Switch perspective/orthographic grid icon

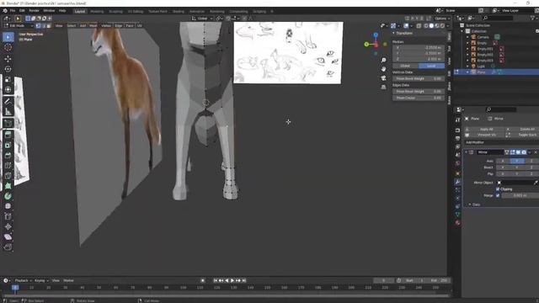click(x=384, y=87)
